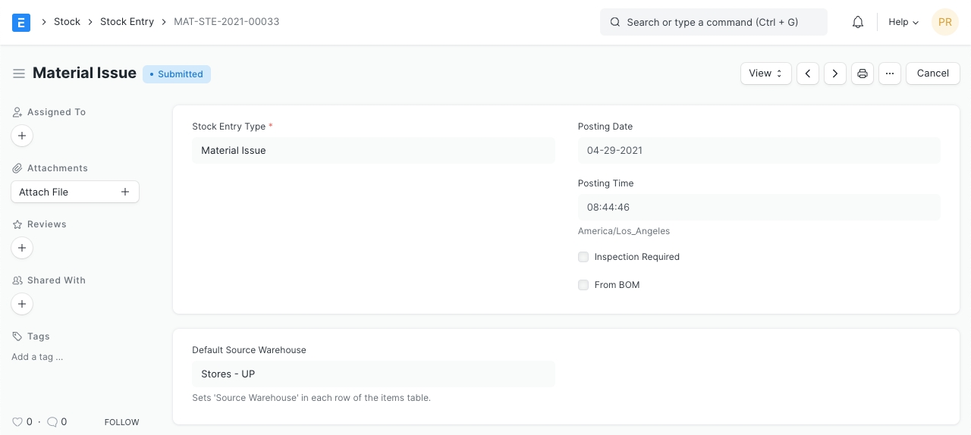Go to next document arrow
This screenshot has height=435, width=971.
(x=835, y=74)
